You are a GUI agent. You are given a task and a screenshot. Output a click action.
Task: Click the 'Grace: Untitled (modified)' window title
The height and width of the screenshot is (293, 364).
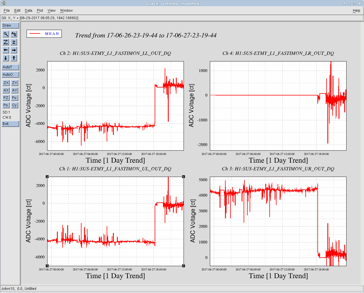[x=174, y=3]
